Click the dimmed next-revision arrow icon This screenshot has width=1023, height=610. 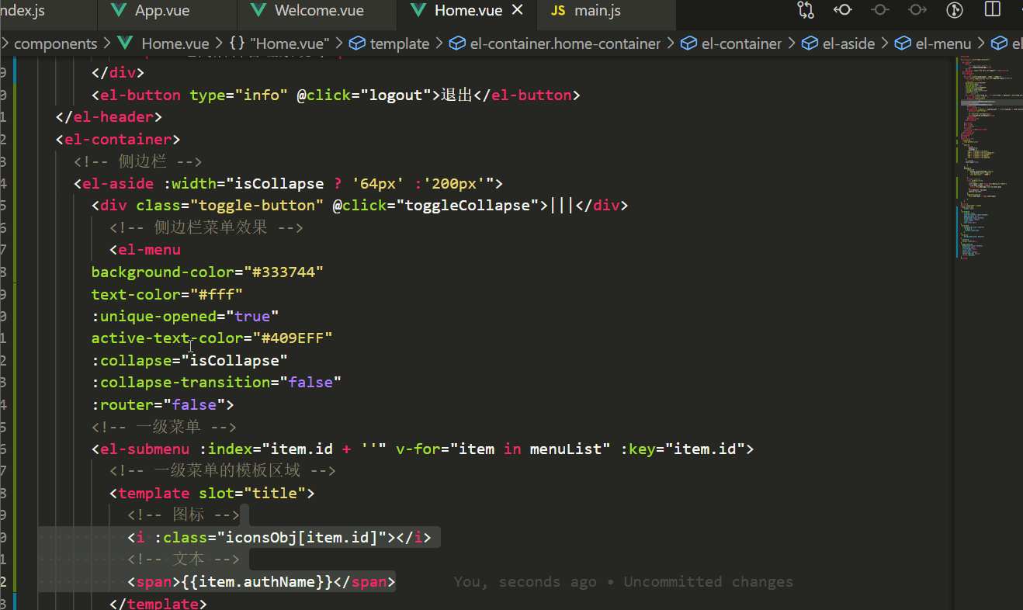(917, 10)
